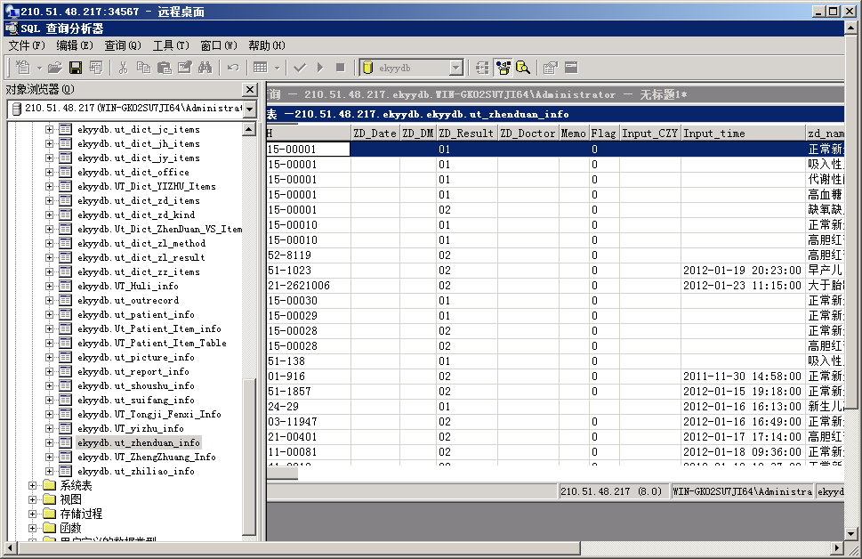The image size is (862, 559).
Task: Click the Display Estimated Execution Plan icon
Action: coord(482,68)
